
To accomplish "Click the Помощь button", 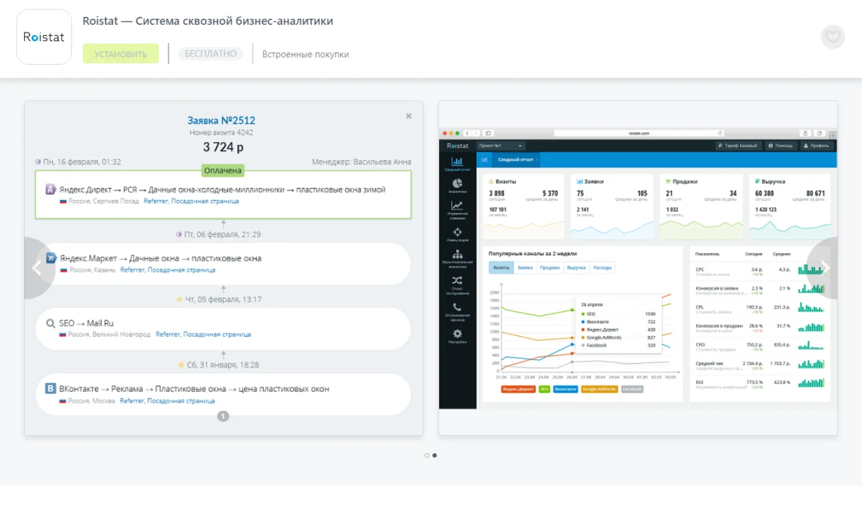I will pos(781,145).
